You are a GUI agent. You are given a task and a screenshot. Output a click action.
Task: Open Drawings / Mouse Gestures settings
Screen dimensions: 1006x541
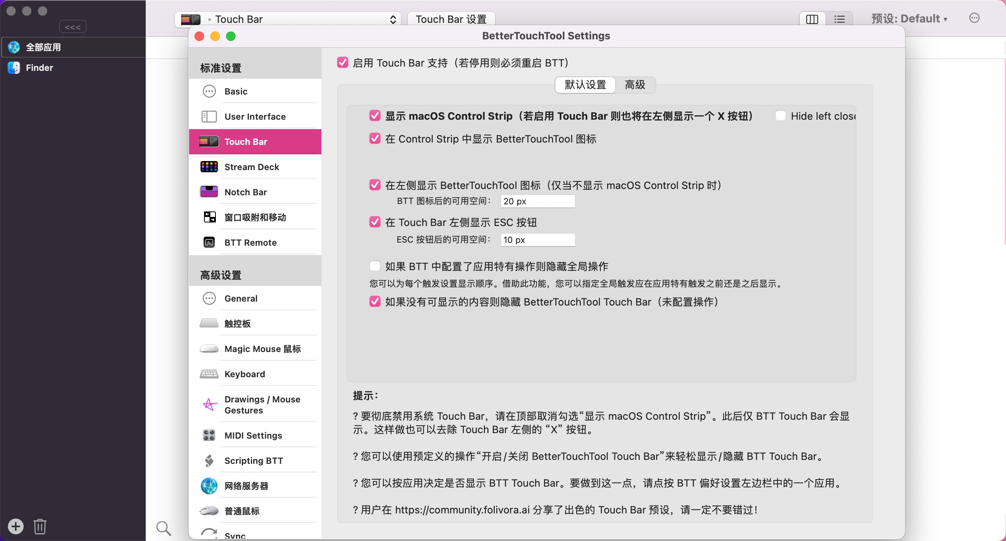click(x=255, y=405)
